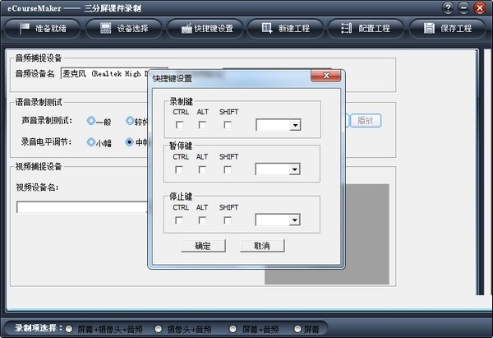Open 设备选择 device icon

pyautogui.click(x=105, y=28)
